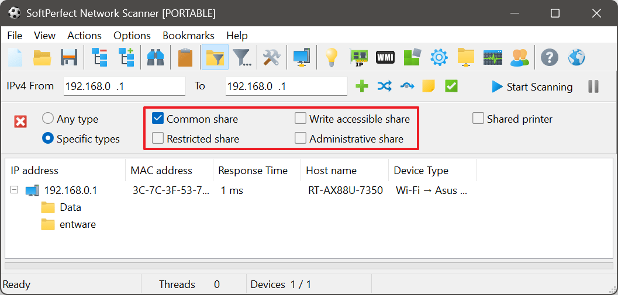Click the Save floppy disk icon
Viewport: 618px width, 295px height.
69,57
